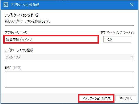Click the キャンセル button
Viewport: 139px width, 104px height.
tap(126, 98)
